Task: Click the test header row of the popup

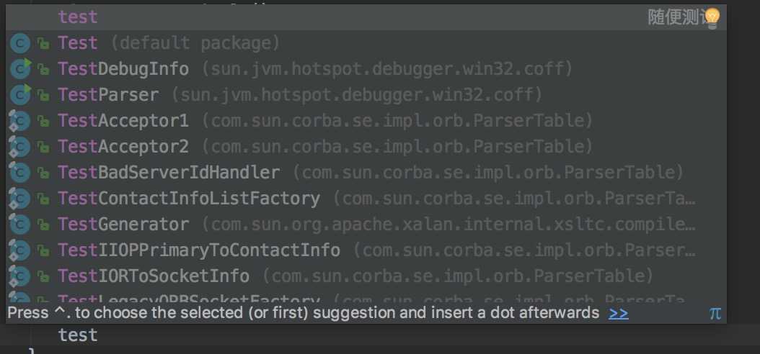Action: pos(366,17)
